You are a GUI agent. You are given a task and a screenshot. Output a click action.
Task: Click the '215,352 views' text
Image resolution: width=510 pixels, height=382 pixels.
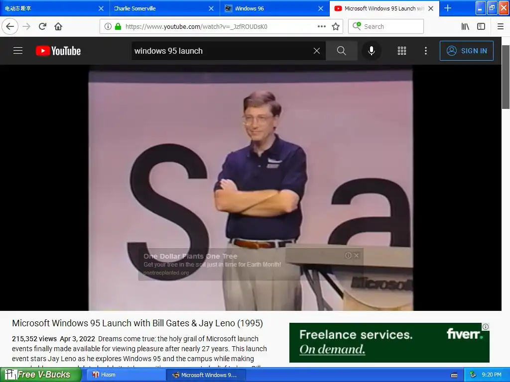coord(34,339)
